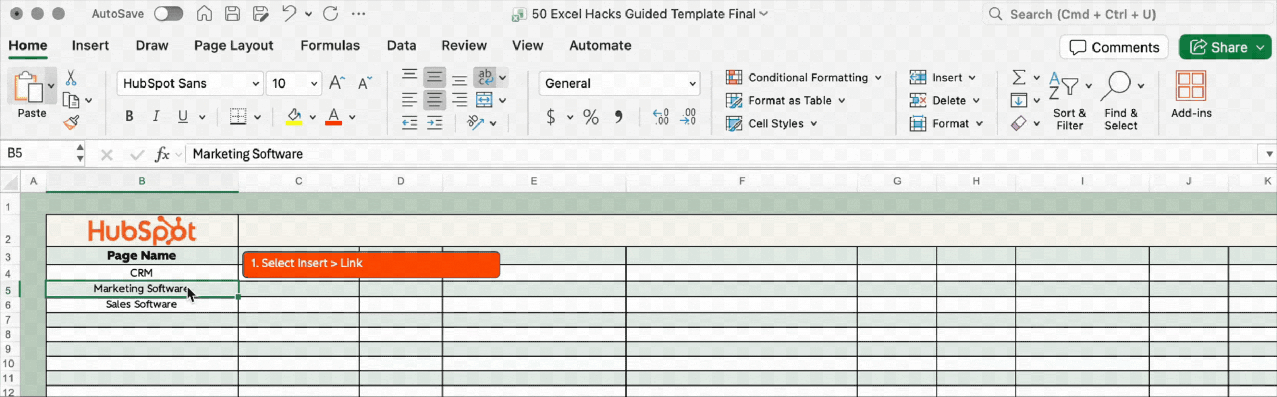Apply the yellow fill color swatch
Image resolution: width=1277 pixels, height=397 pixels.
tap(294, 117)
